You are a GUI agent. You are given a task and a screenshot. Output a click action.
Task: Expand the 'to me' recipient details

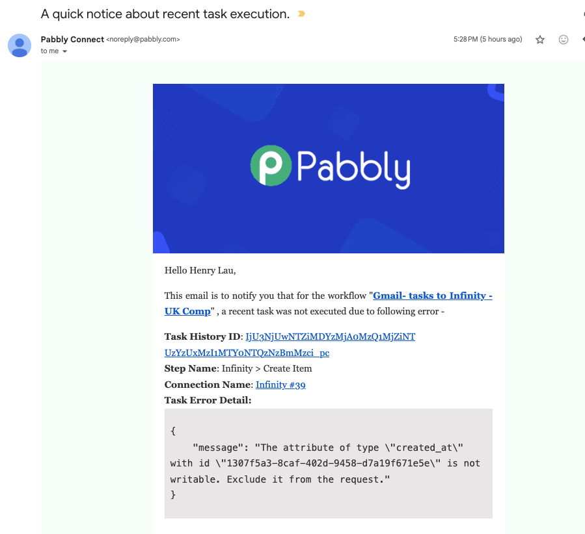click(x=64, y=51)
